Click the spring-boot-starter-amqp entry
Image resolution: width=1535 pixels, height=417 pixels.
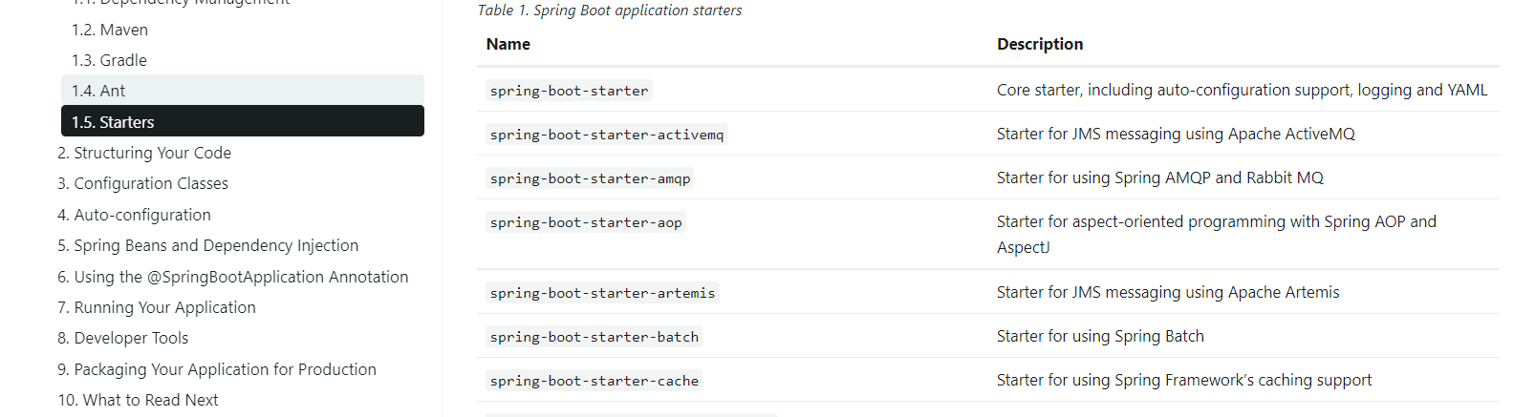point(590,178)
